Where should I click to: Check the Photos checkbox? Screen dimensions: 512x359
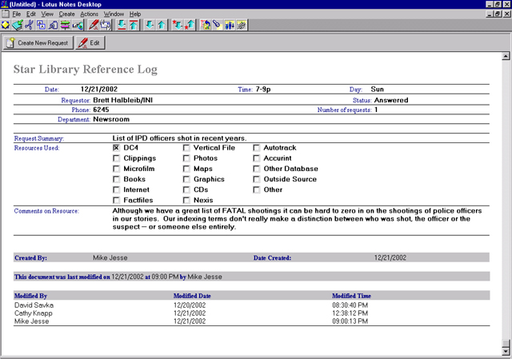[x=186, y=158]
